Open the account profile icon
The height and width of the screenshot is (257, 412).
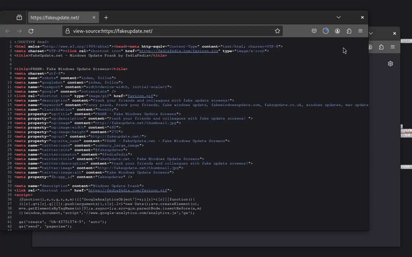[337, 31]
